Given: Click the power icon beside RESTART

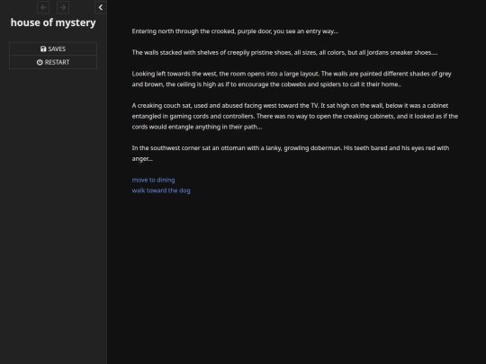Looking at the screenshot, I should tap(40, 62).
